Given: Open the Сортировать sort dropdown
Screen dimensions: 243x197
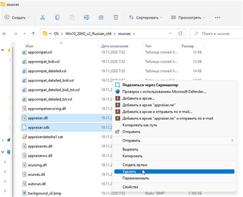Looking at the screenshot, I should [x=146, y=17].
